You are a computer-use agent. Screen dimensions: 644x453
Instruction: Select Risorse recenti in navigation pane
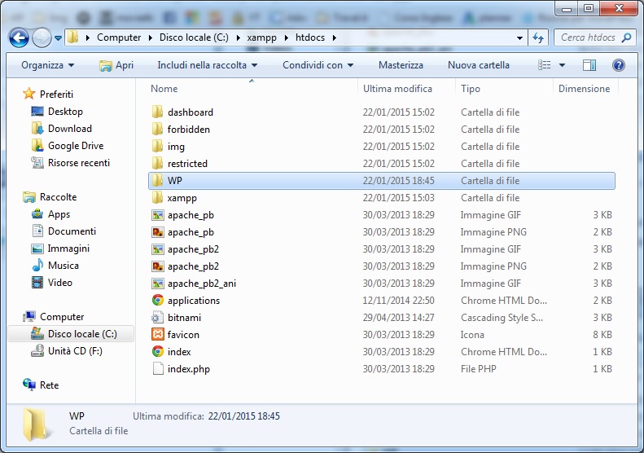tap(70, 163)
